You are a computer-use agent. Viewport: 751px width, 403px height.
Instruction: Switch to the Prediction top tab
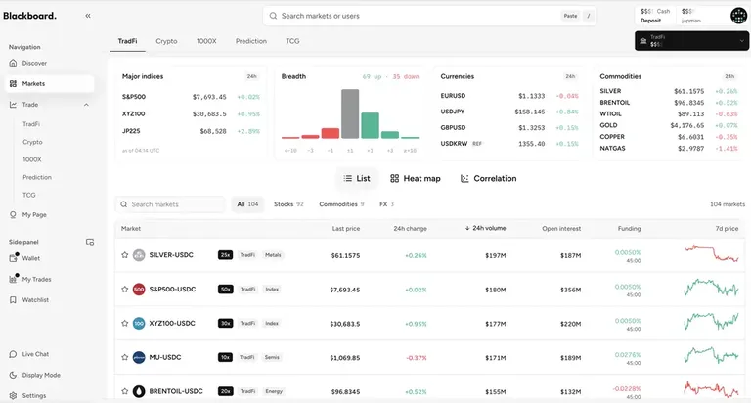click(251, 41)
